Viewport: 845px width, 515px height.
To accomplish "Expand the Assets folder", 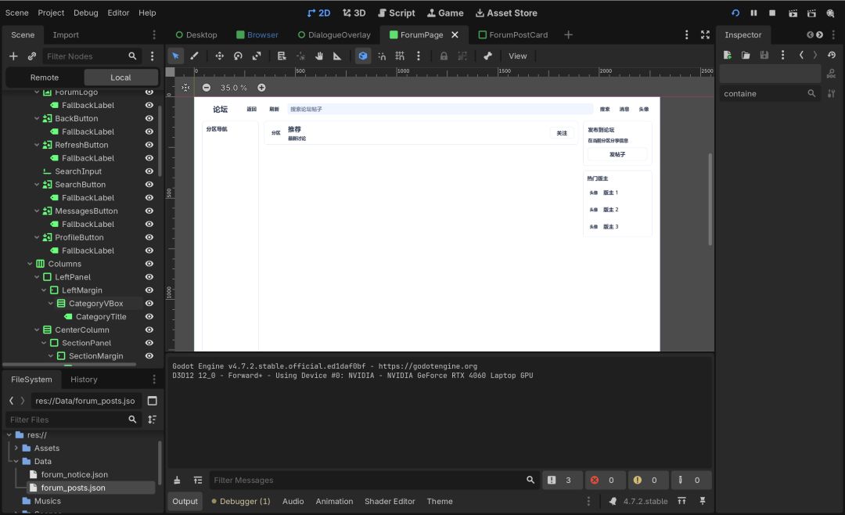I will click(x=16, y=448).
